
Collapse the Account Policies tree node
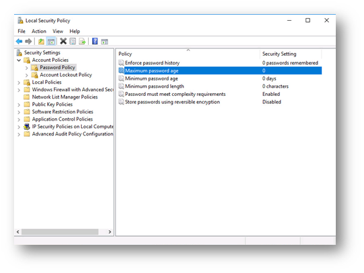tap(19, 60)
